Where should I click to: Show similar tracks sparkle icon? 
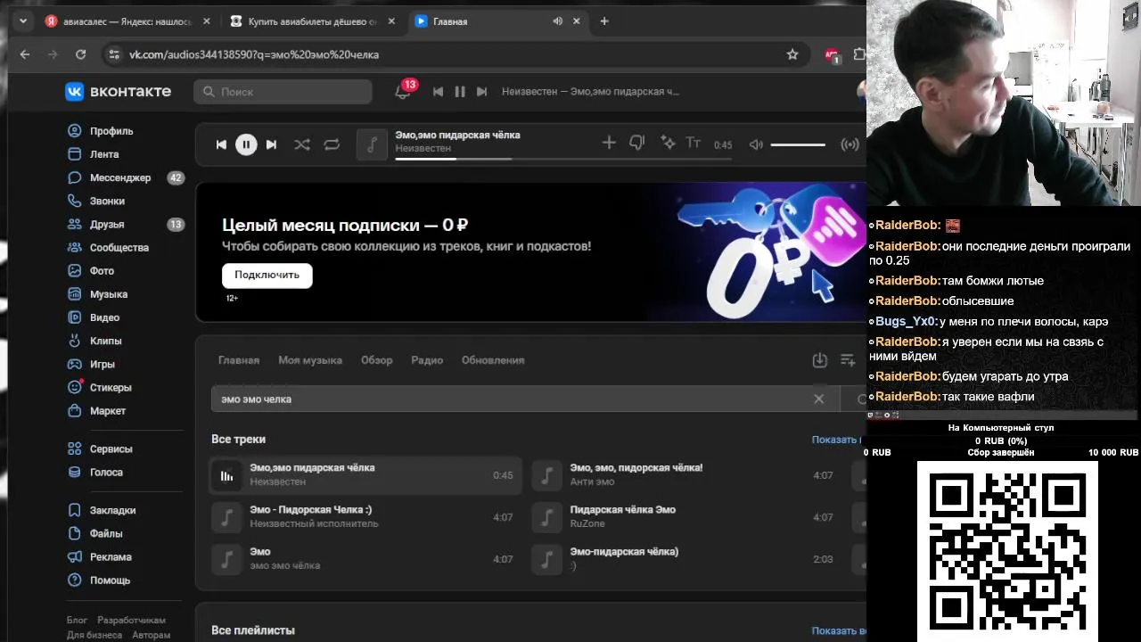[667, 143]
